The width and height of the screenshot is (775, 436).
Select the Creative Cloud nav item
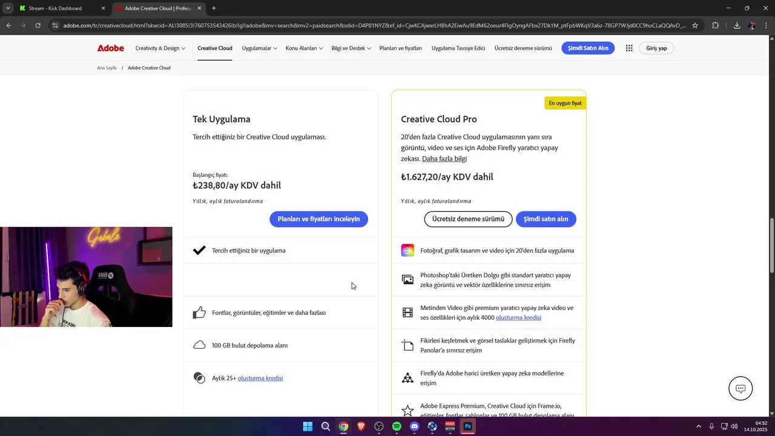point(215,48)
